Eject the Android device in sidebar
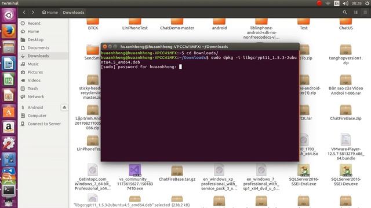This screenshot has height=208, width=371. click(64, 107)
